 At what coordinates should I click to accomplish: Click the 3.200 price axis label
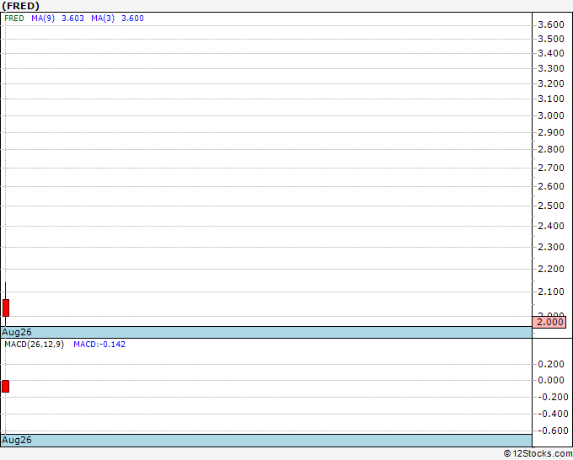tap(551, 83)
